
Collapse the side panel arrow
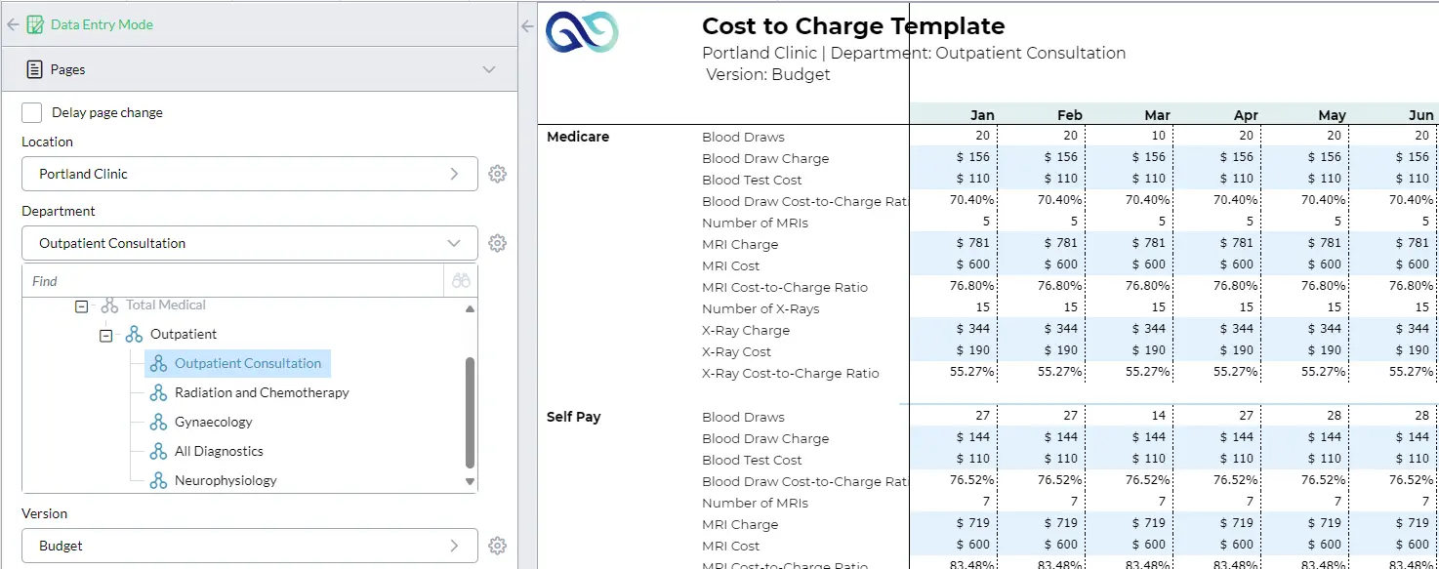click(x=527, y=26)
